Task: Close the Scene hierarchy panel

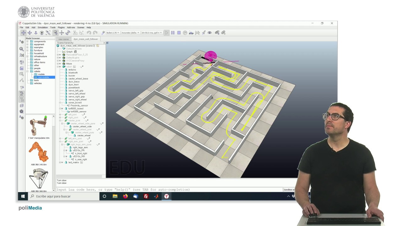Action: 105,43
